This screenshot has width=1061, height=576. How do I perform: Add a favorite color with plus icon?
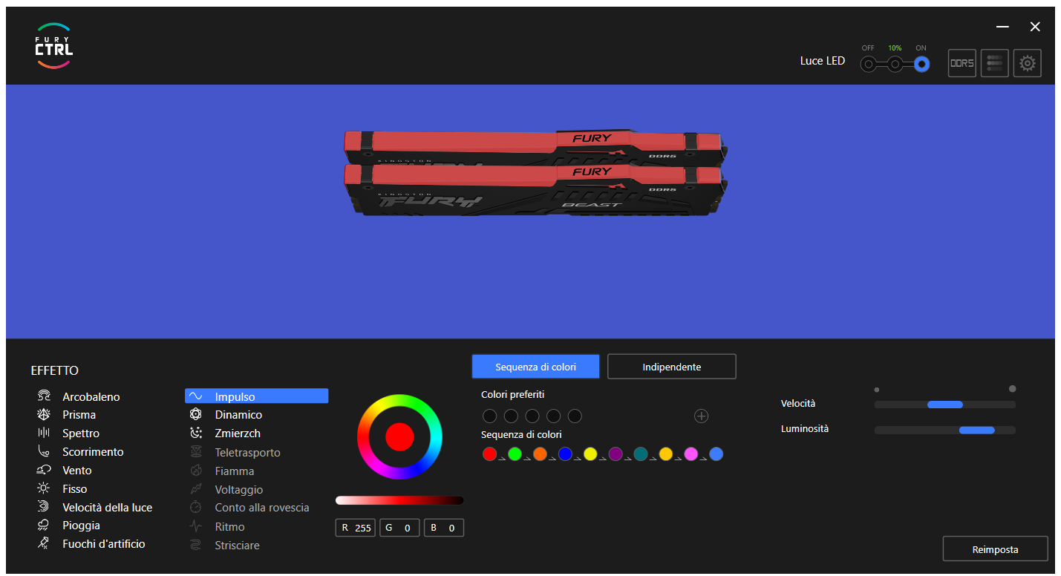point(701,416)
